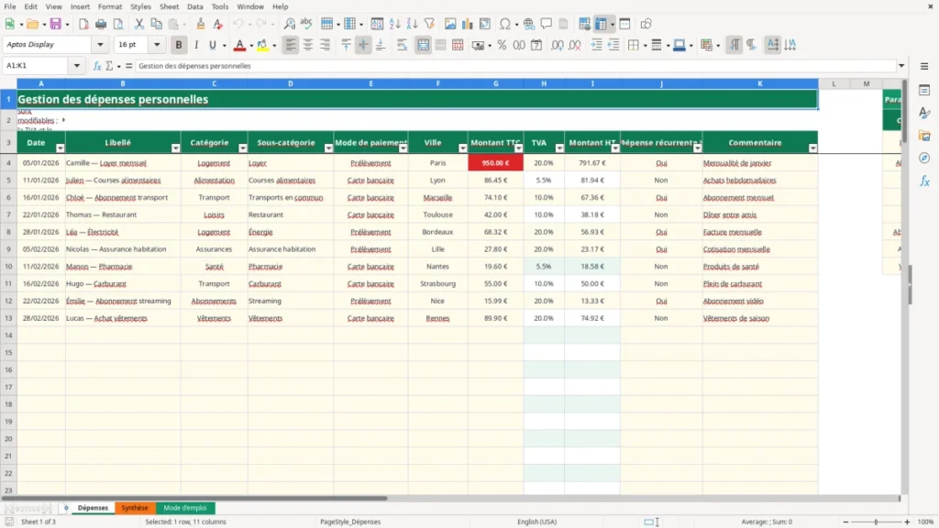Expand the Name Box dropdown
Viewport: 939px width, 528px height.
(x=77, y=66)
